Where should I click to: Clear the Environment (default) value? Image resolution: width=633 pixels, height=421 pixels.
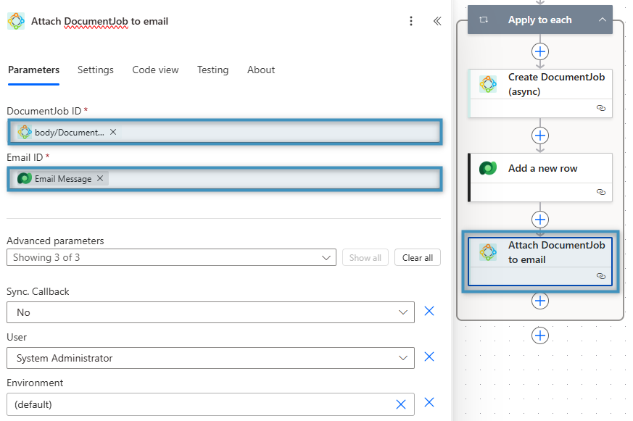coord(400,404)
